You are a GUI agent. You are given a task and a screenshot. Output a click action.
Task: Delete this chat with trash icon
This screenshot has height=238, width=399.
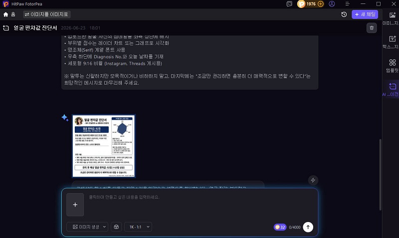tap(372, 28)
